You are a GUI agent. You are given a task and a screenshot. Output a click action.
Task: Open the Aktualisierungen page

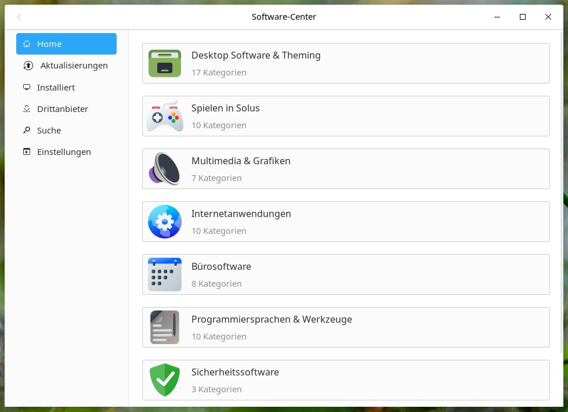point(66,66)
